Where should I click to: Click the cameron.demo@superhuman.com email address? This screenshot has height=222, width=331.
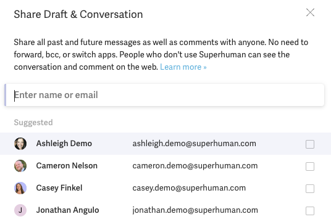point(195,166)
